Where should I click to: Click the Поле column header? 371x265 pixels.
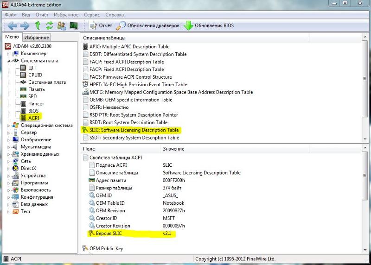click(x=121, y=149)
